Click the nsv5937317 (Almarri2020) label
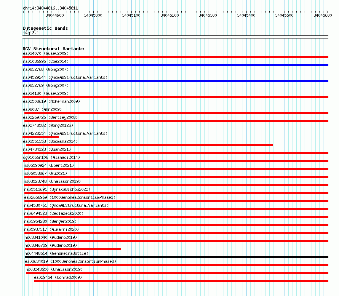 (x=51, y=229)
